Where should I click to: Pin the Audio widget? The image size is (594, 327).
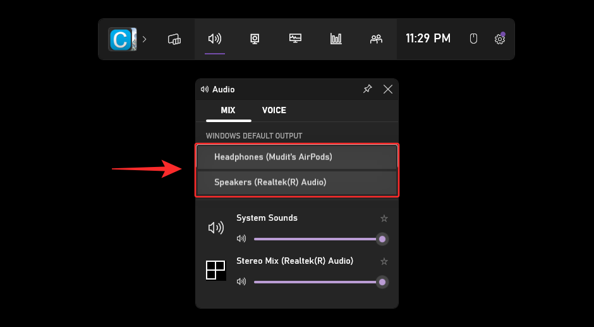click(x=367, y=89)
